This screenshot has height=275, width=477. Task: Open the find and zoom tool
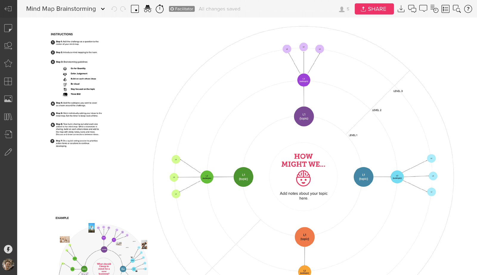click(x=457, y=9)
